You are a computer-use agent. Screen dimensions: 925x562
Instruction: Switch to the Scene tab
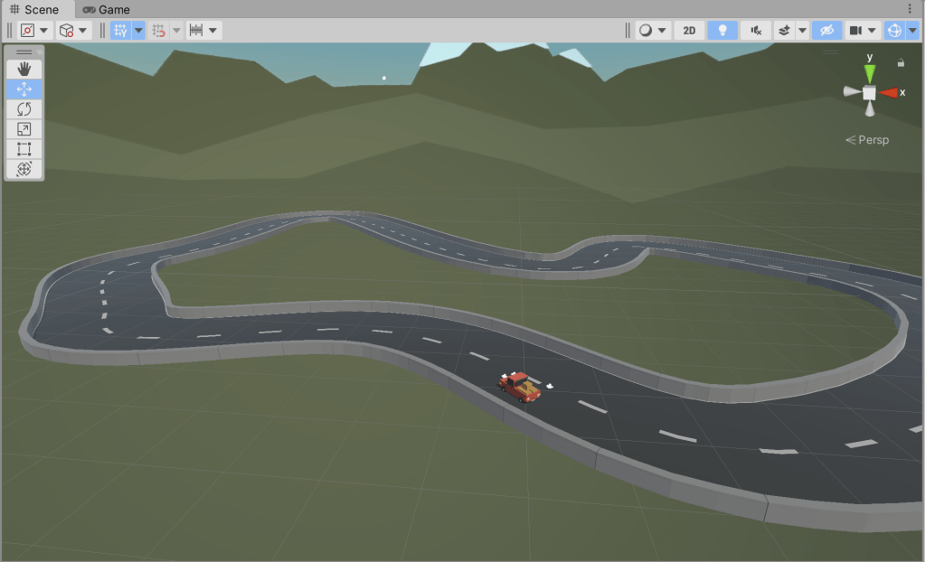click(34, 9)
